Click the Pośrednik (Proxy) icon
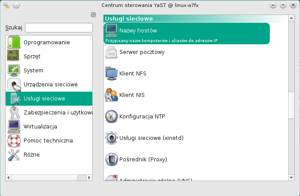 click(x=112, y=159)
